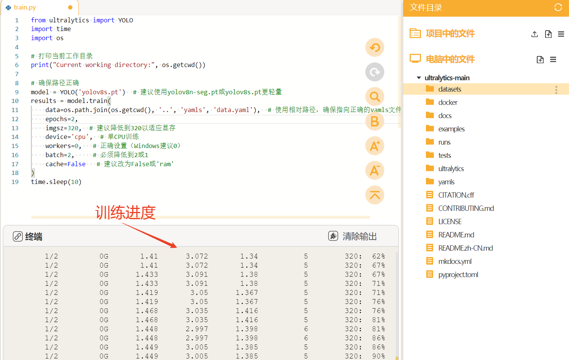Collapse the ultralytics-main tree node

(x=419, y=78)
